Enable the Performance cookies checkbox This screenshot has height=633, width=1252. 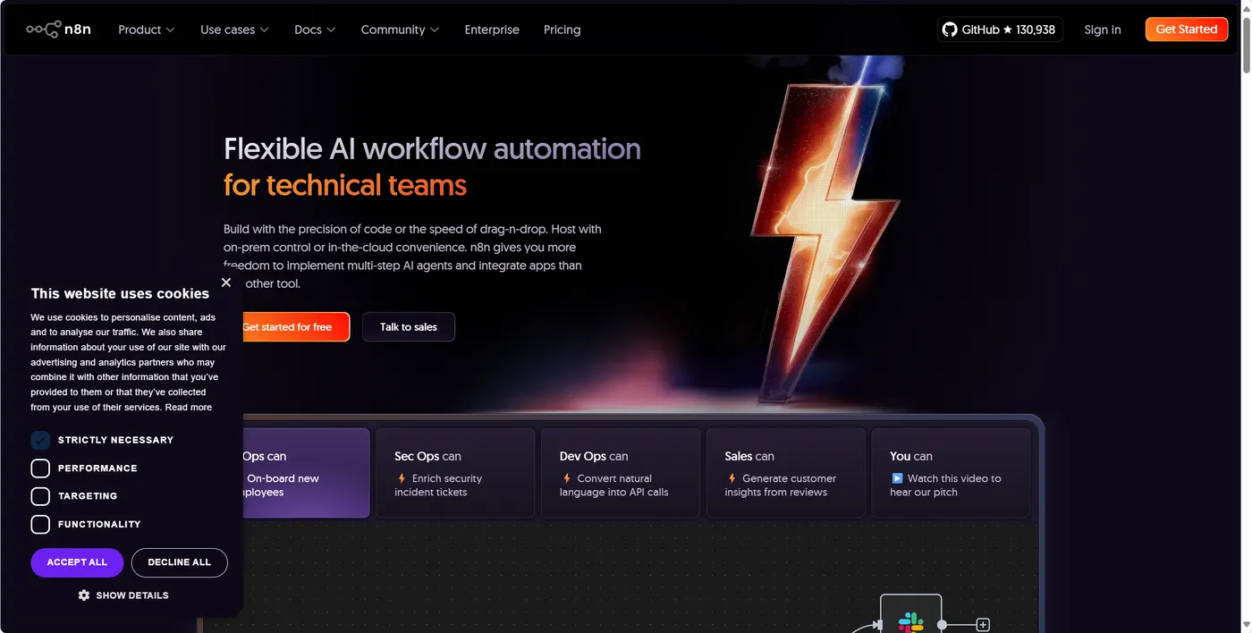point(40,468)
